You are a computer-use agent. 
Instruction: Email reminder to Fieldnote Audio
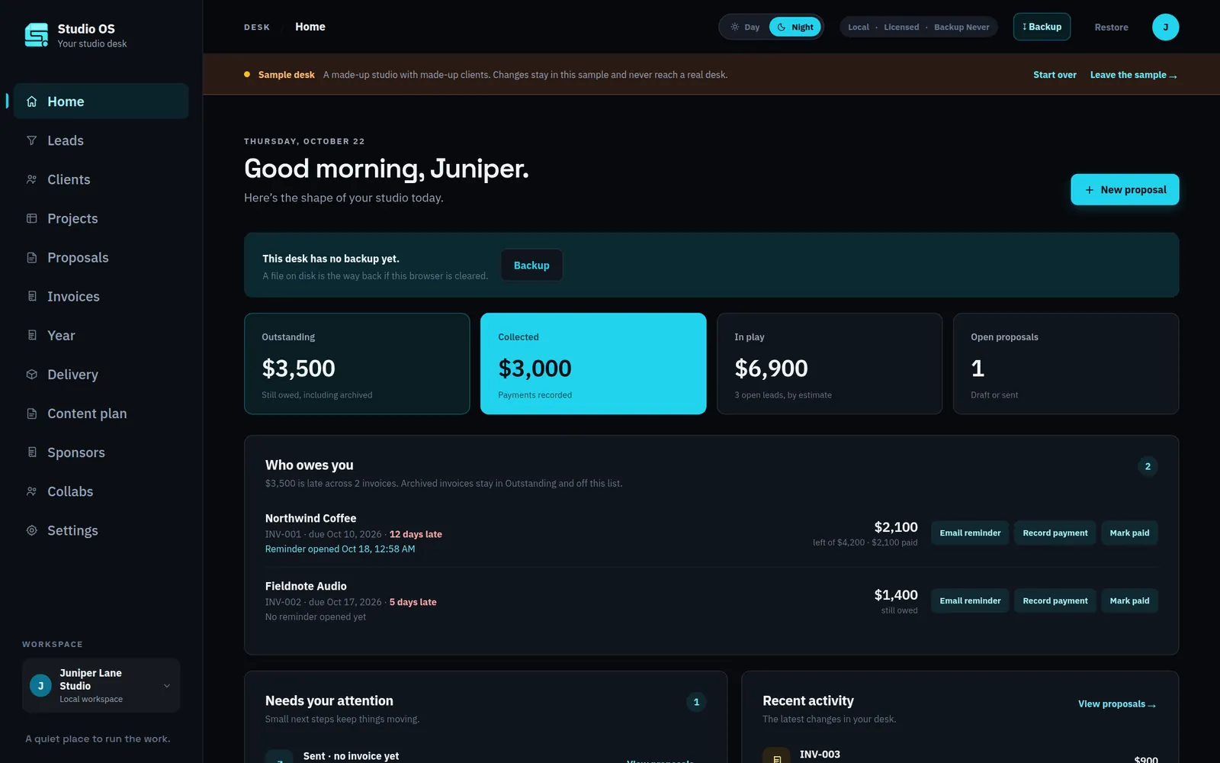[970, 600]
